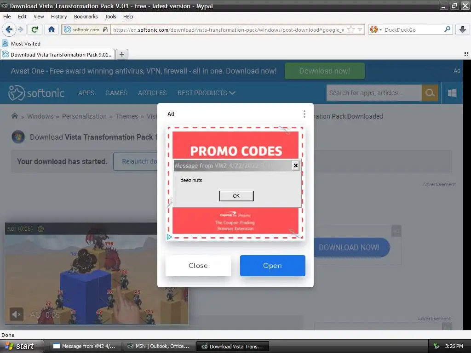Select the Download Vista Transformation Pack tab

(x=57, y=54)
